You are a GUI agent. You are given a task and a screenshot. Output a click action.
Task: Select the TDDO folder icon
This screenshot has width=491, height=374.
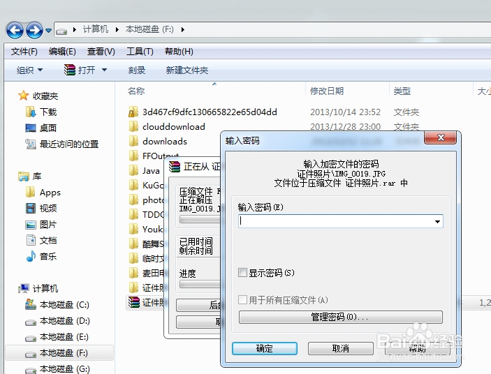133,214
